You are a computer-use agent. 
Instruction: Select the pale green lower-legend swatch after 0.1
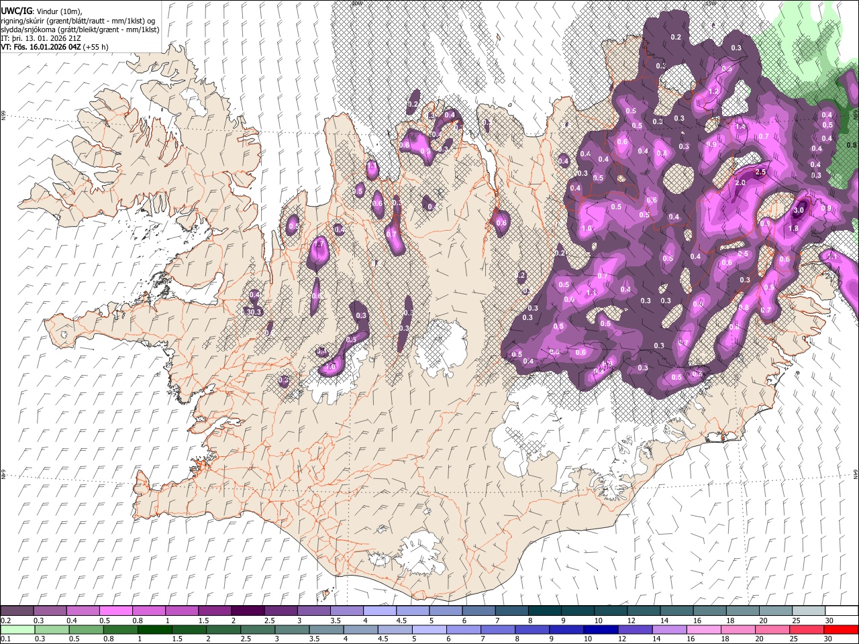point(16,629)
